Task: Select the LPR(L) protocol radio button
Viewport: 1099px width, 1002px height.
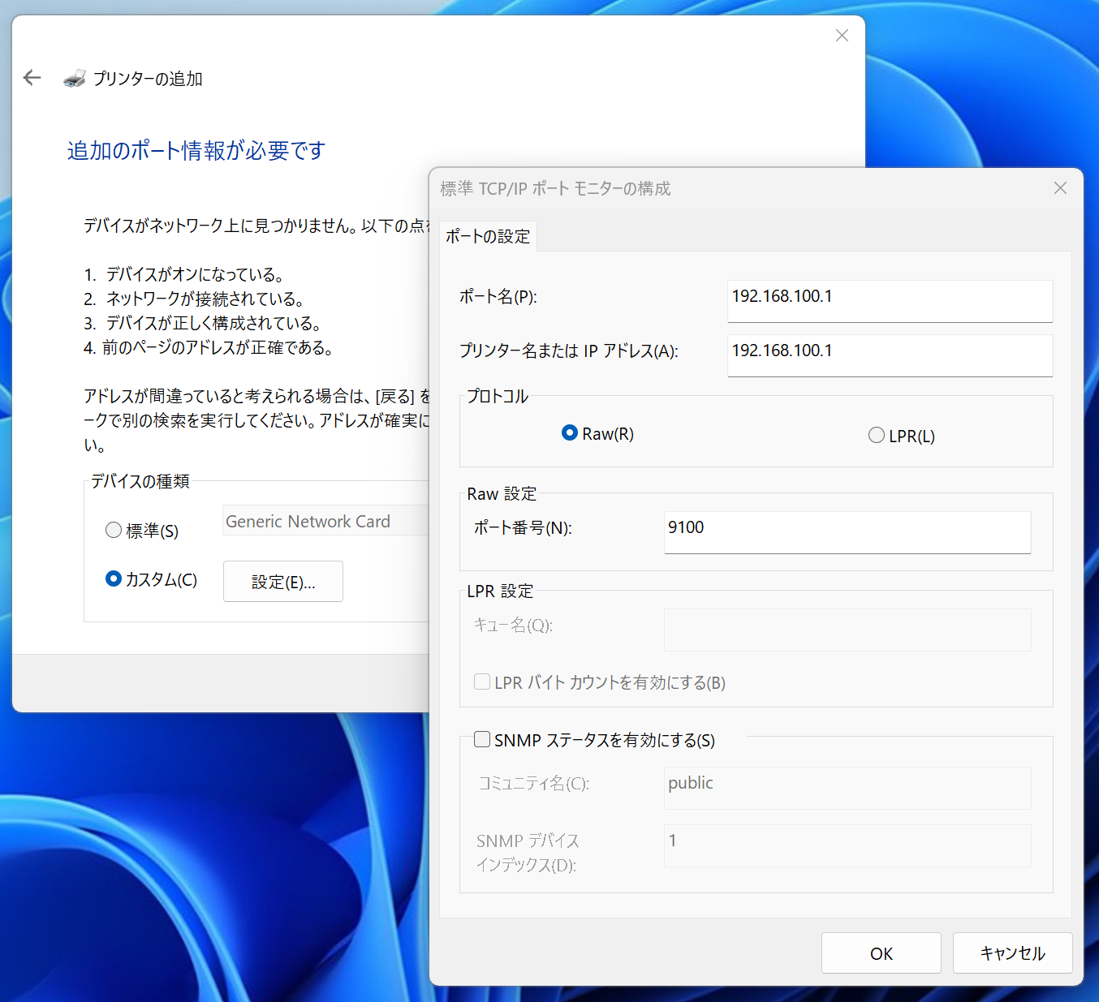Action: click(x=876, y=435)
